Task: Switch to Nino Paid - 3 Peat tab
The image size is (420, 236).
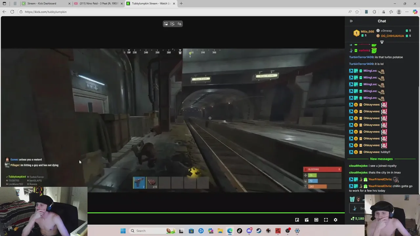Action: click(98, 4)
